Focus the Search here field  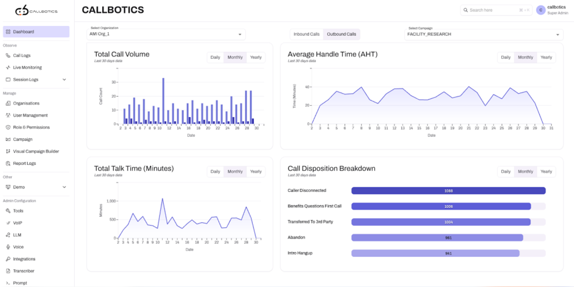pyautogui.click(x=496, y=10)
